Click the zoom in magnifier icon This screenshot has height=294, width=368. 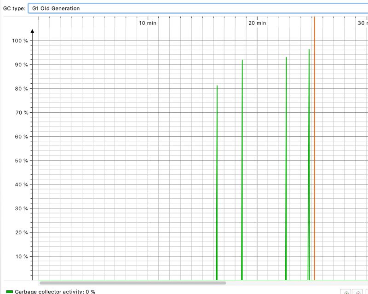pyautogui.click(x=346, y=292)
